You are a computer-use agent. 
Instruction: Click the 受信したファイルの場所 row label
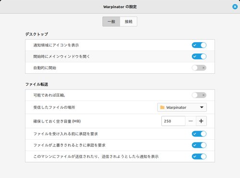[x=54, y=107]
